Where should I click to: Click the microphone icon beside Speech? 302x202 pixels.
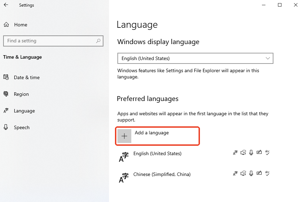6,127
